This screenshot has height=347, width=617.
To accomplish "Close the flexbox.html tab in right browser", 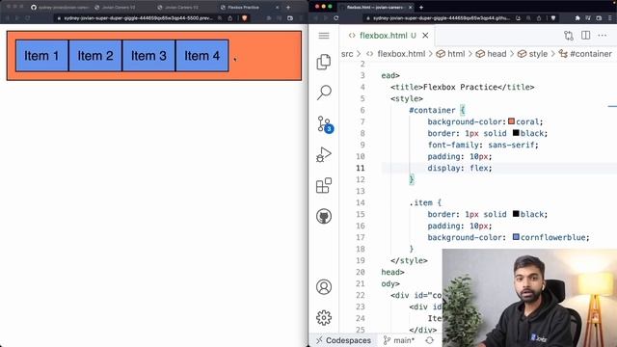I will [x=411, y=8].
